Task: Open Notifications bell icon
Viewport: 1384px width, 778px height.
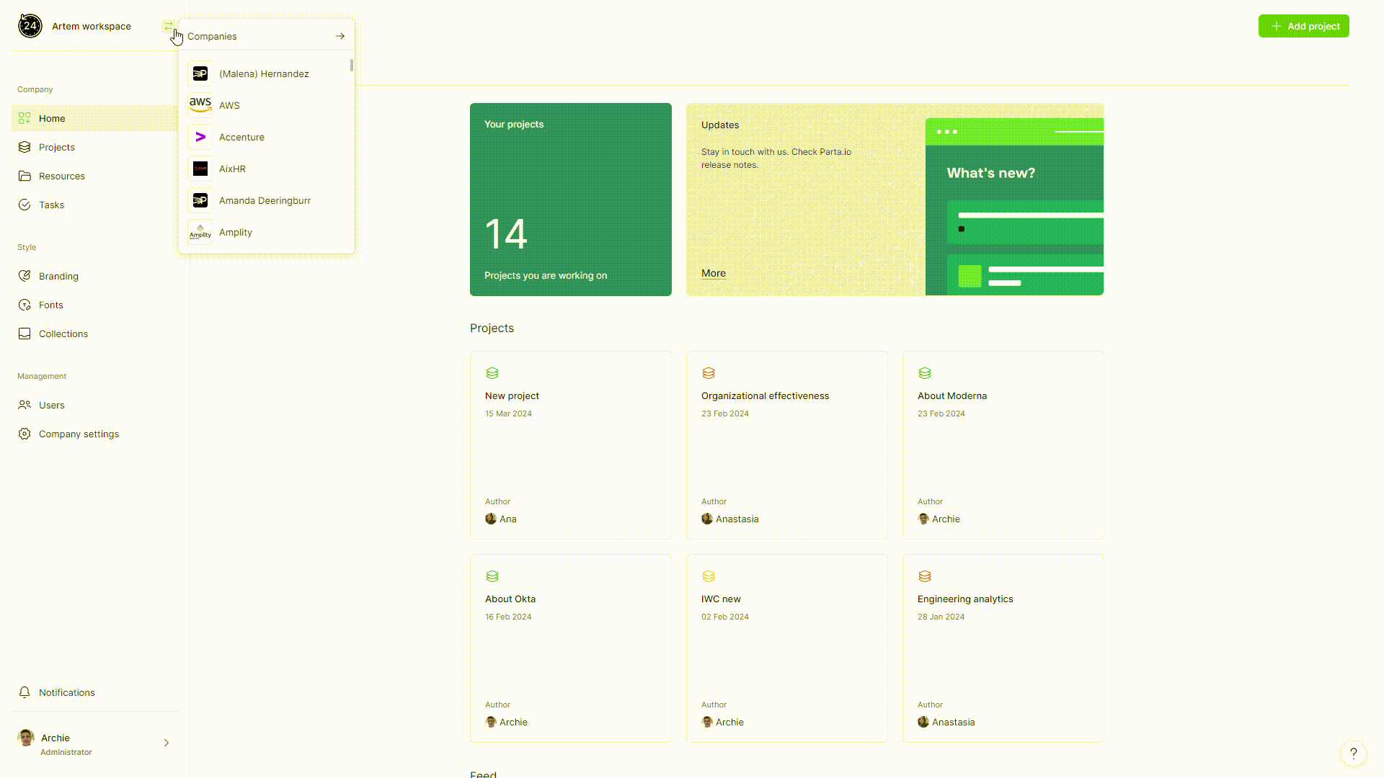Action: coord(25,692)
